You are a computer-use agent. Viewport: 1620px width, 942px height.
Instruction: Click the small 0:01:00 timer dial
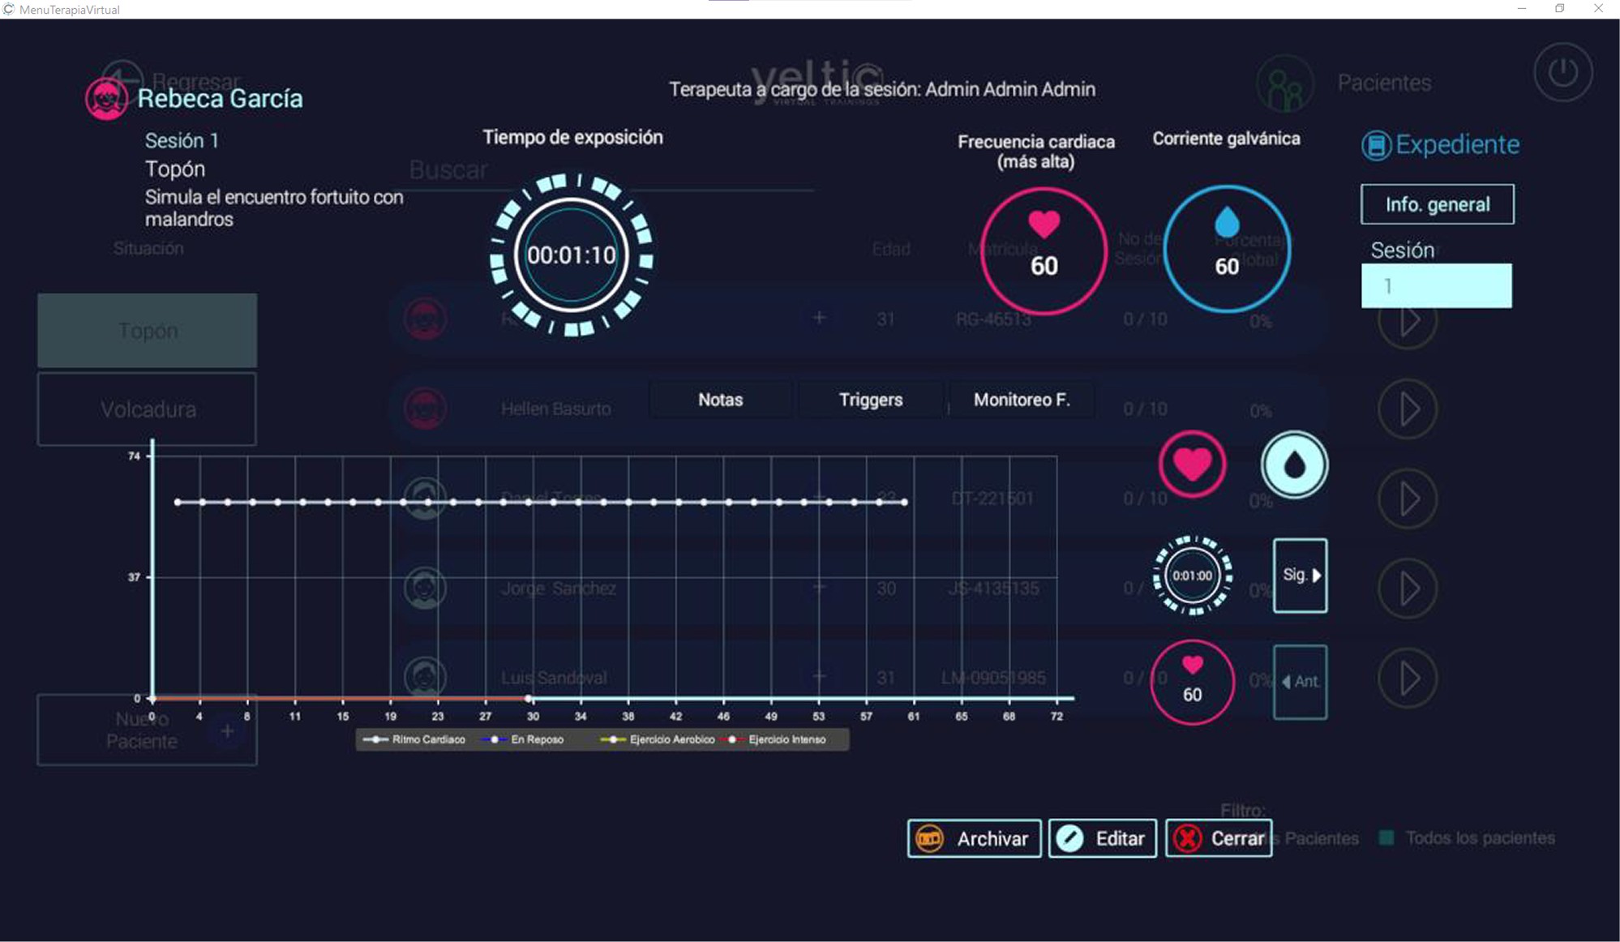click(1192, 576)
